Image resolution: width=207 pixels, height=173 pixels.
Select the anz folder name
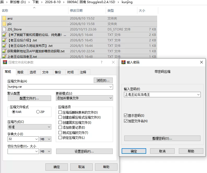pyautogui.click(x=10, y=18)
